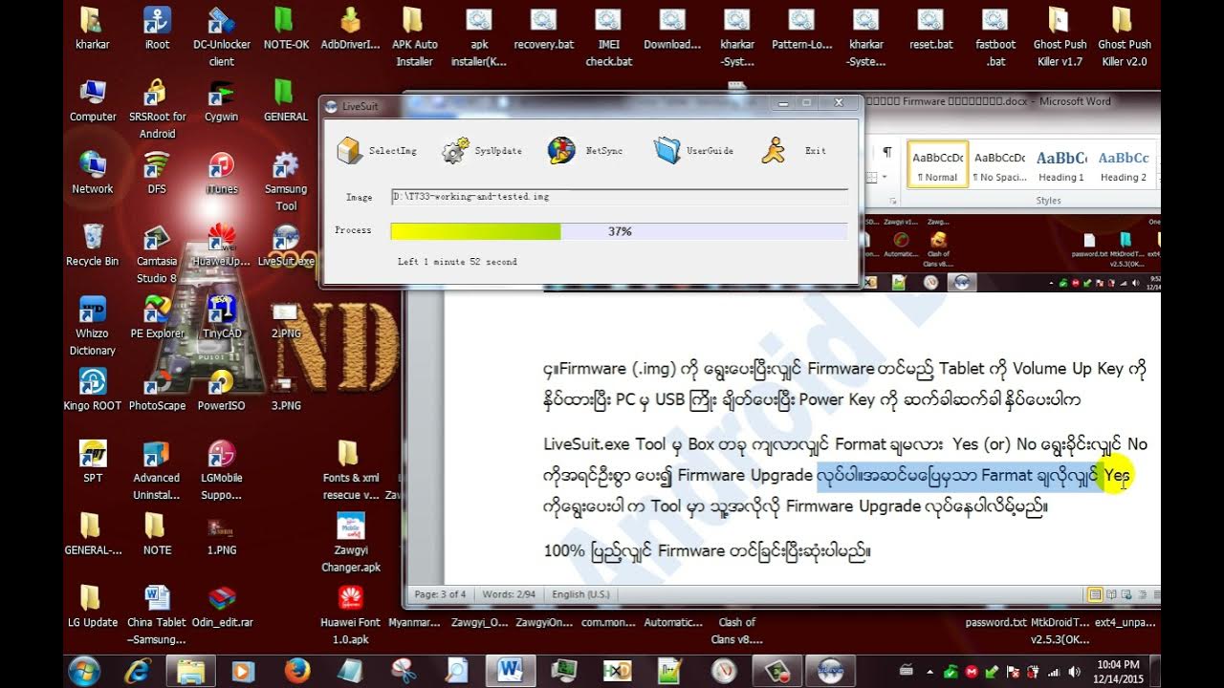
Task: Select the IMEI check.bat desktop file
Action: tap(608, 36)
